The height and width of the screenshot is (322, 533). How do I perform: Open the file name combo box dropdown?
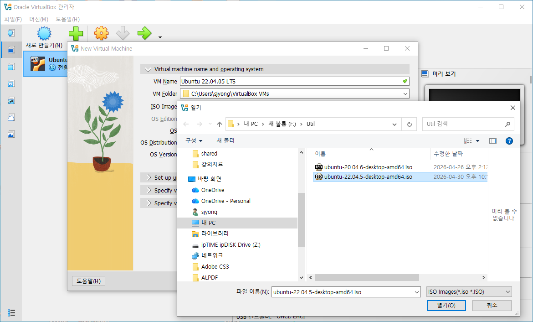pyautogui.click(x=417, y=292)
